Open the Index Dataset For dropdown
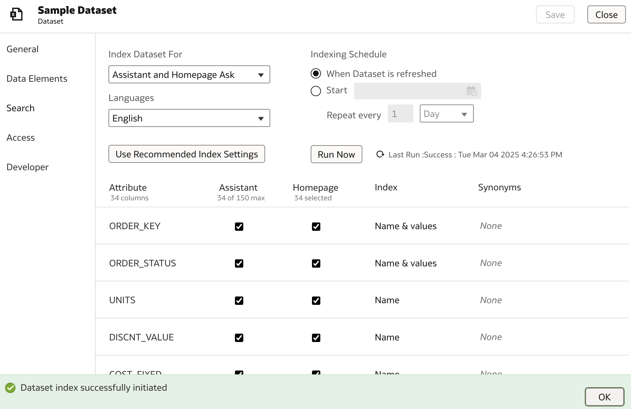The height and width of the screenshot is (409, 631). pyautogui.click(x=189, y=74)
